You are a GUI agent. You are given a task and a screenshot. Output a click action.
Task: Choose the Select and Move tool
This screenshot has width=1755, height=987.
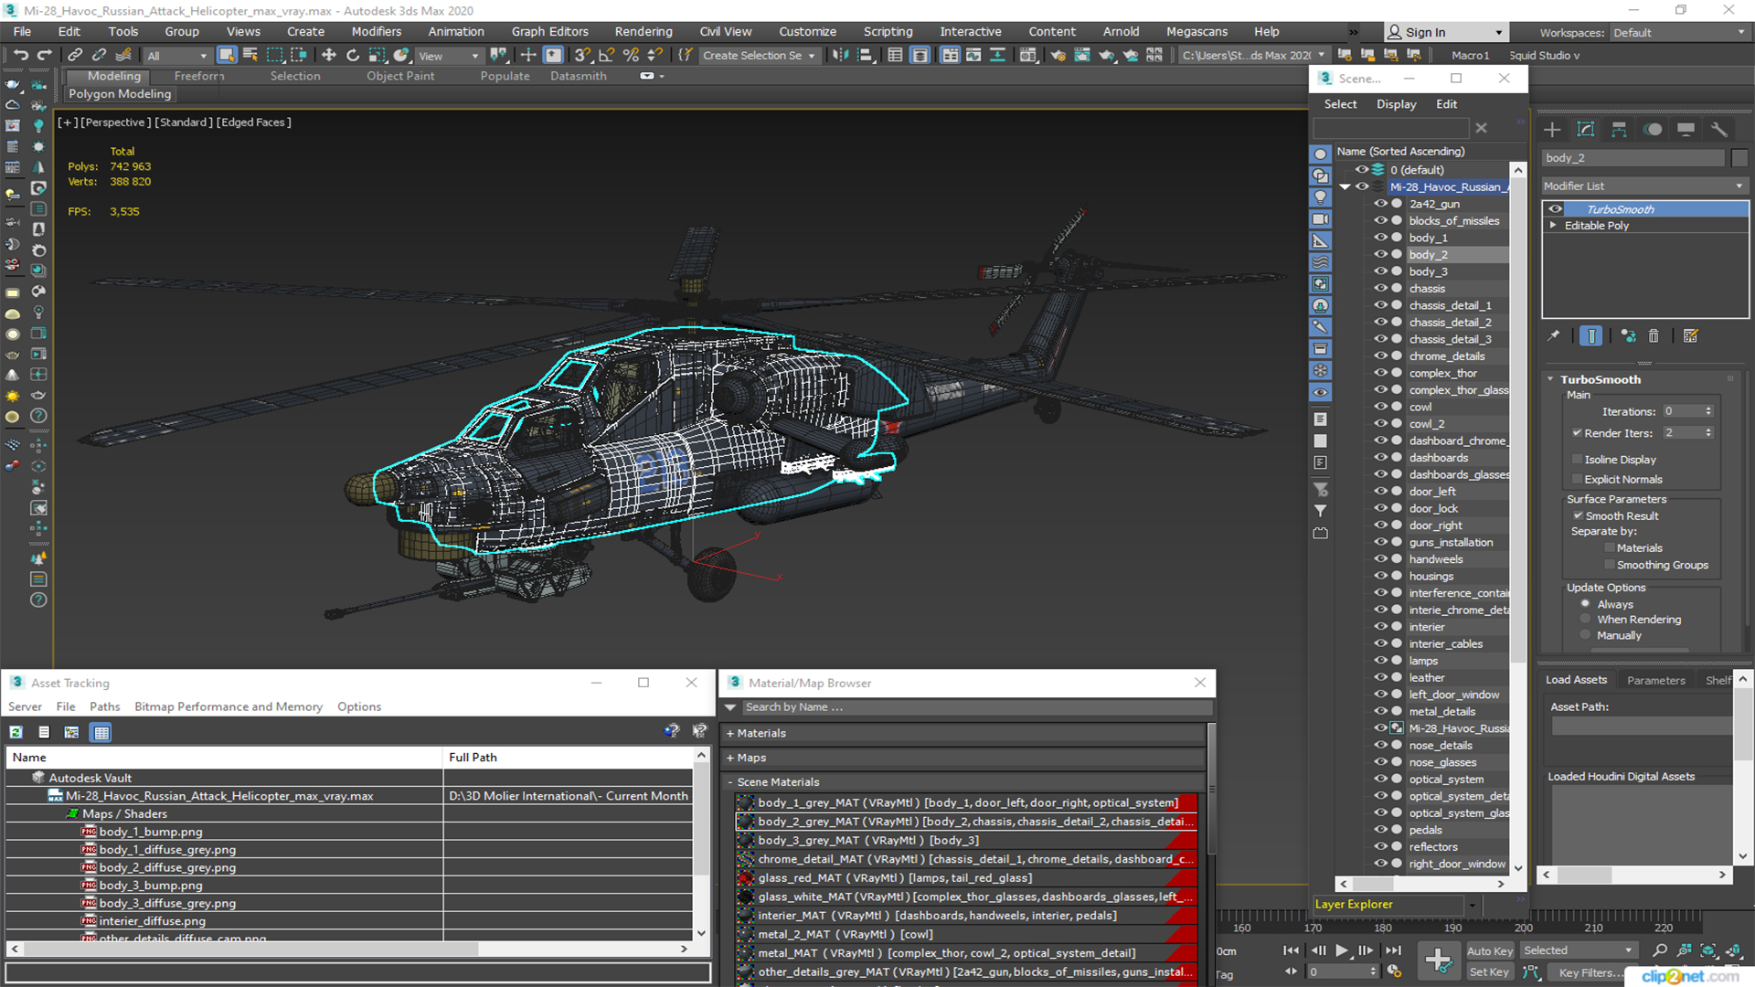[329, 55]
